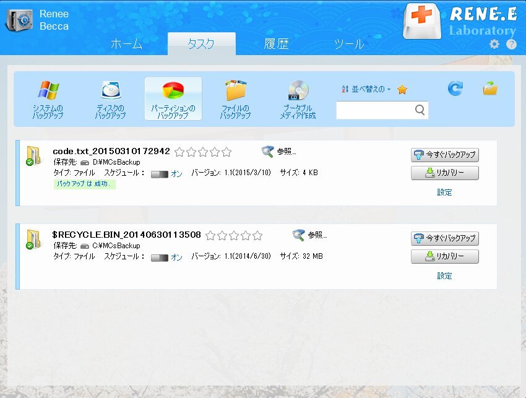Click the サイズ: 32 MB text
The image size is (526, 398).
coord(301,256)
